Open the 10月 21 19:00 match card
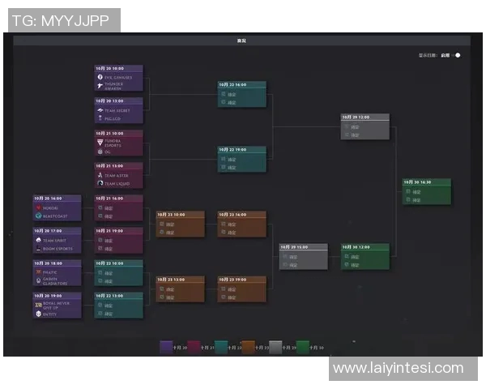 coord(119,241)
